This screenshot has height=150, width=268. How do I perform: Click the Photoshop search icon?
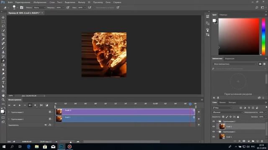(x=257, y=7)
